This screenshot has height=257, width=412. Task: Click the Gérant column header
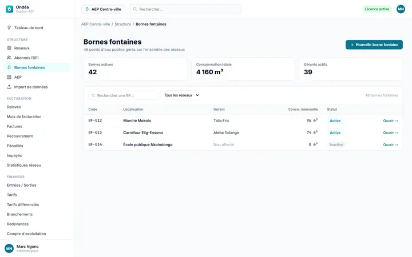[x=219, y=109]
